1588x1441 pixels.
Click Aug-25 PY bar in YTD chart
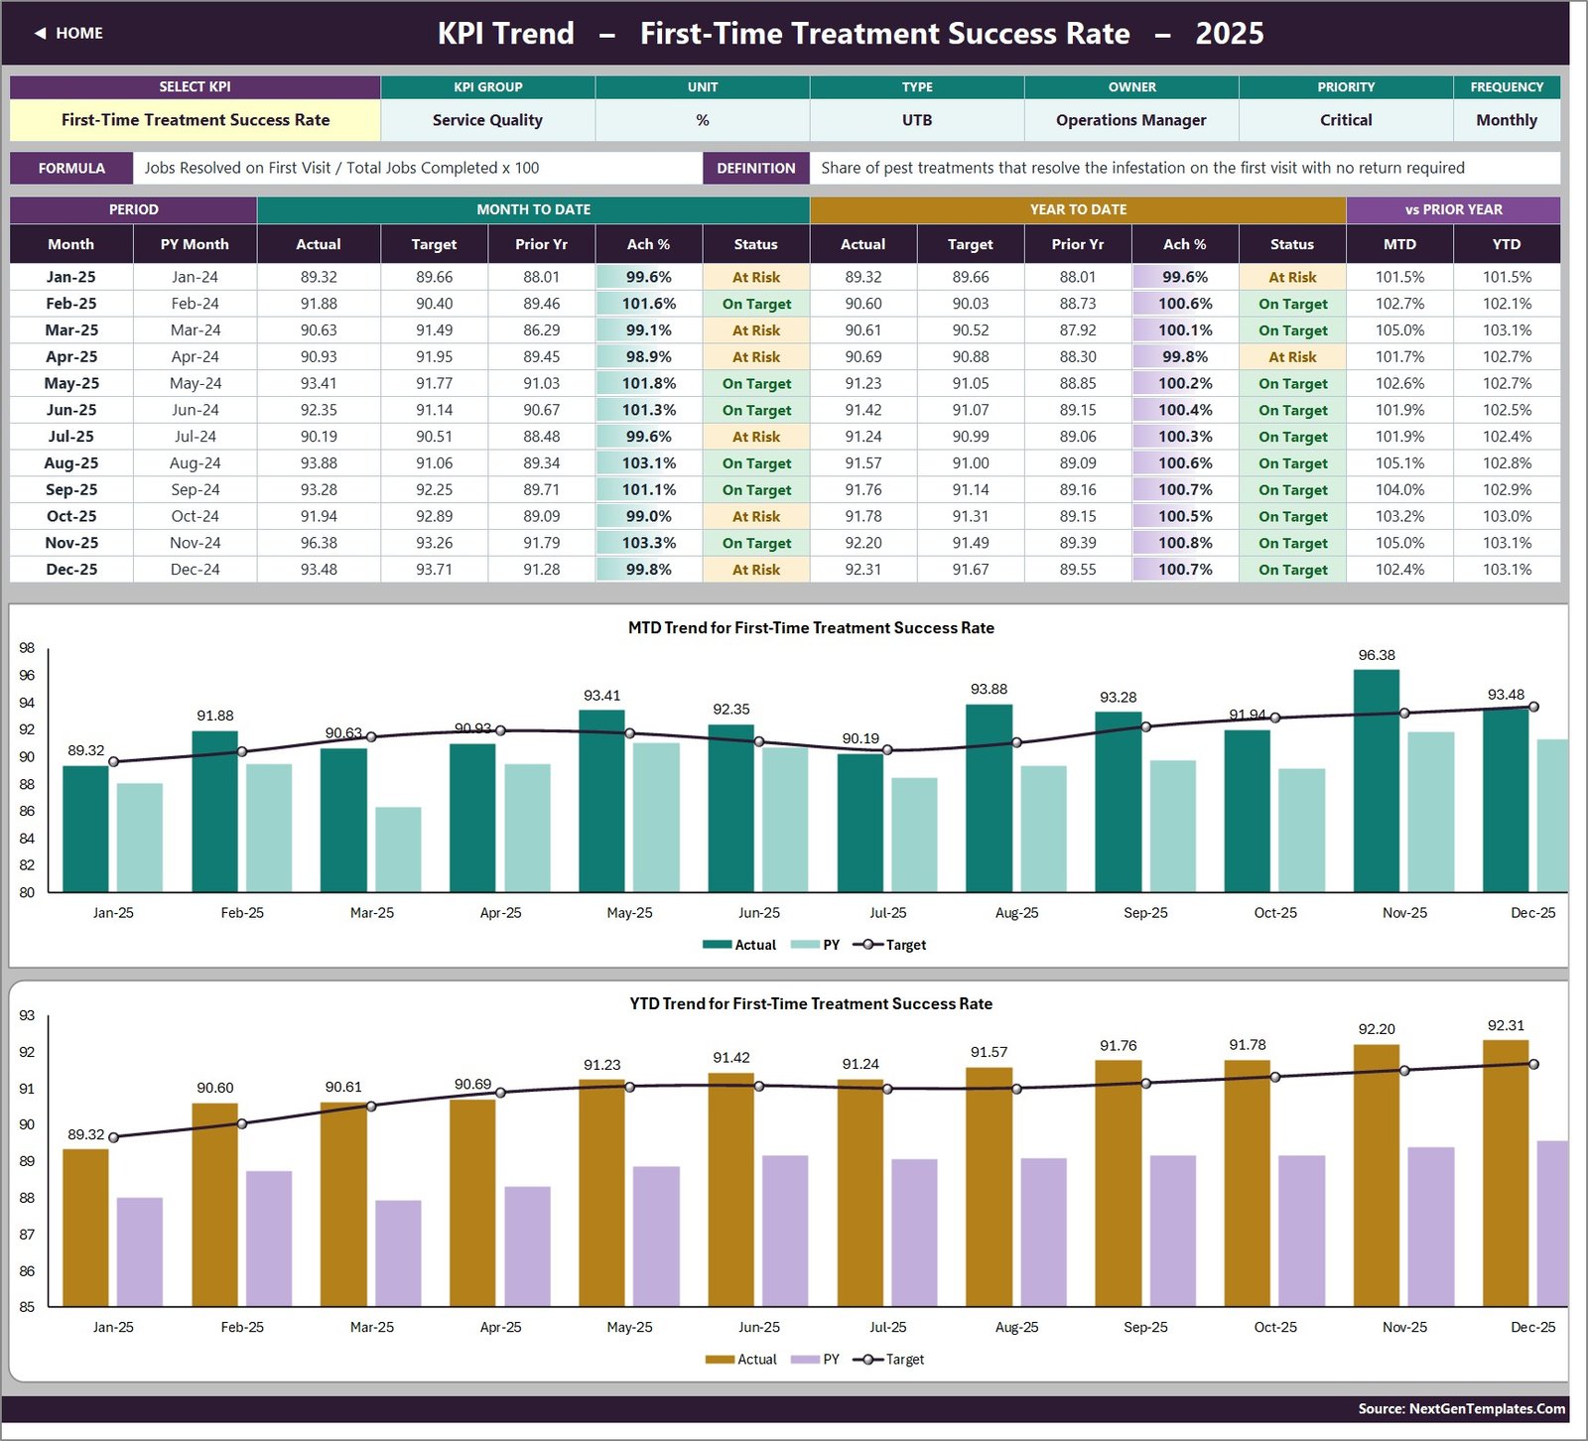pyautogui.click(x=1043, y=1232)
